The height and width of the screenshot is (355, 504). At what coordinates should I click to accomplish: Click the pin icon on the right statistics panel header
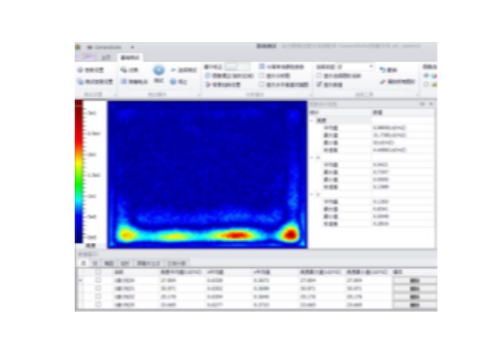point(422,104)
